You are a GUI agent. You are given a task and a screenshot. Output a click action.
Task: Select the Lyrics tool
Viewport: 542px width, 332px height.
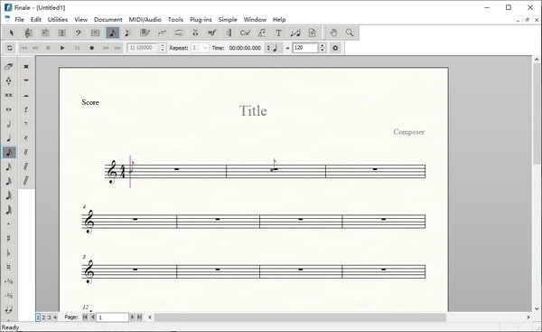click(262, 33)
